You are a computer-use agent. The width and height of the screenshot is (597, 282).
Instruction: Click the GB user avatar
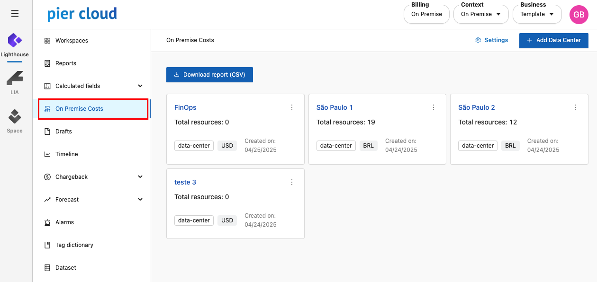pyautogui.click(x=579, y=15)
